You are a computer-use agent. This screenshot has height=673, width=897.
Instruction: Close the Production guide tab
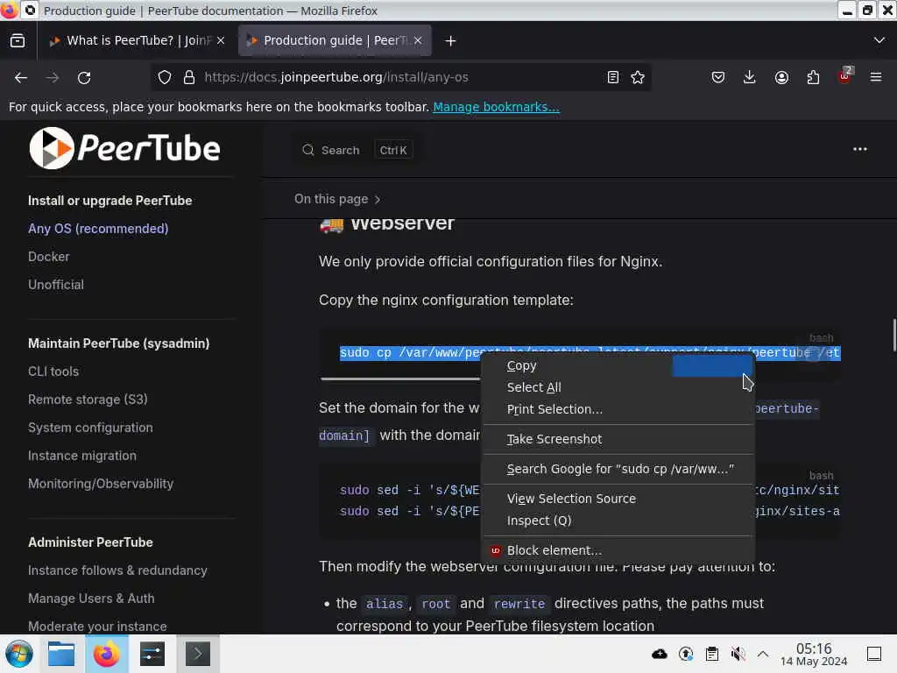click(x=418, y=40)
